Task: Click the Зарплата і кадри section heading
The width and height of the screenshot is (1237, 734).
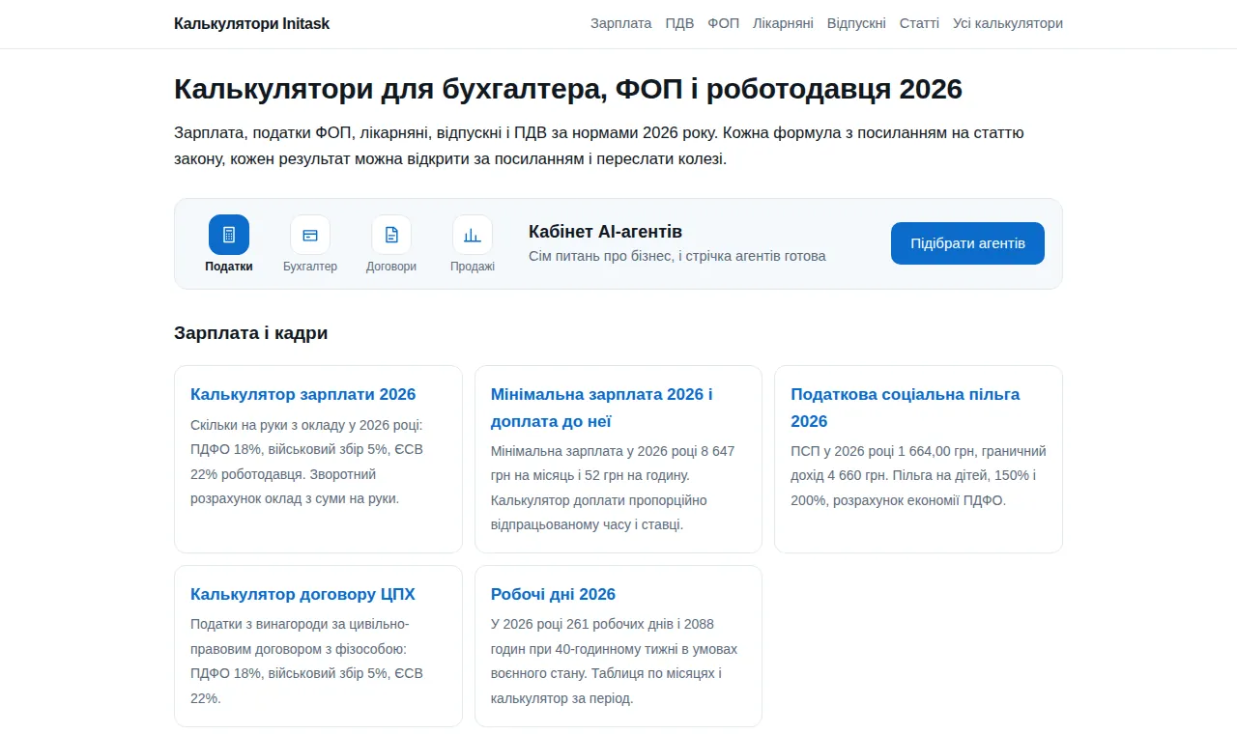Action: pos(251,333)
